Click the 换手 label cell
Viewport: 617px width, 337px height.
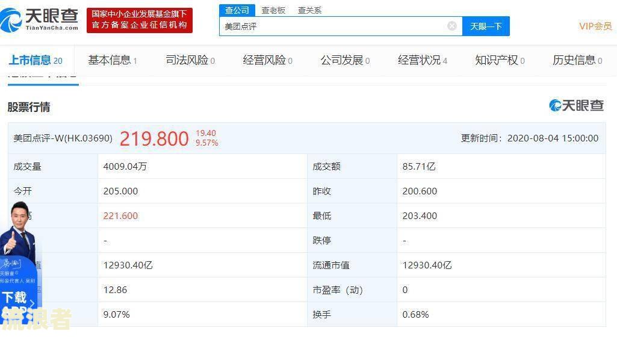pyautogui.click(x=352, y=314)
